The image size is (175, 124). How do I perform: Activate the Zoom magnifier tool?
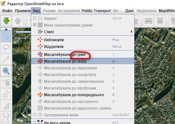pos(6,71)
